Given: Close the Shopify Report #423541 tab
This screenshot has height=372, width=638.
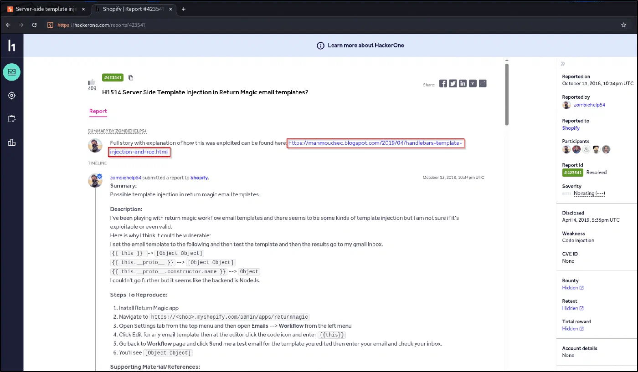Looking at the screenshot, I should pyautogui.click(x=171, y=9).
